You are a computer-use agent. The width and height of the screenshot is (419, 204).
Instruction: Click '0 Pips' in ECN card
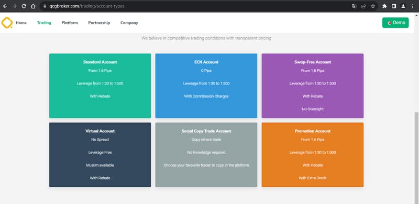click(x=206, y=71)
